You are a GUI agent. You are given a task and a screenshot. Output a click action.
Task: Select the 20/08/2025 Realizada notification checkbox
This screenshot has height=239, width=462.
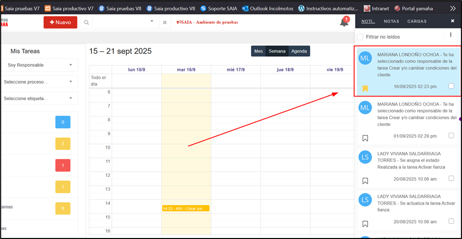tap(452, 178)
